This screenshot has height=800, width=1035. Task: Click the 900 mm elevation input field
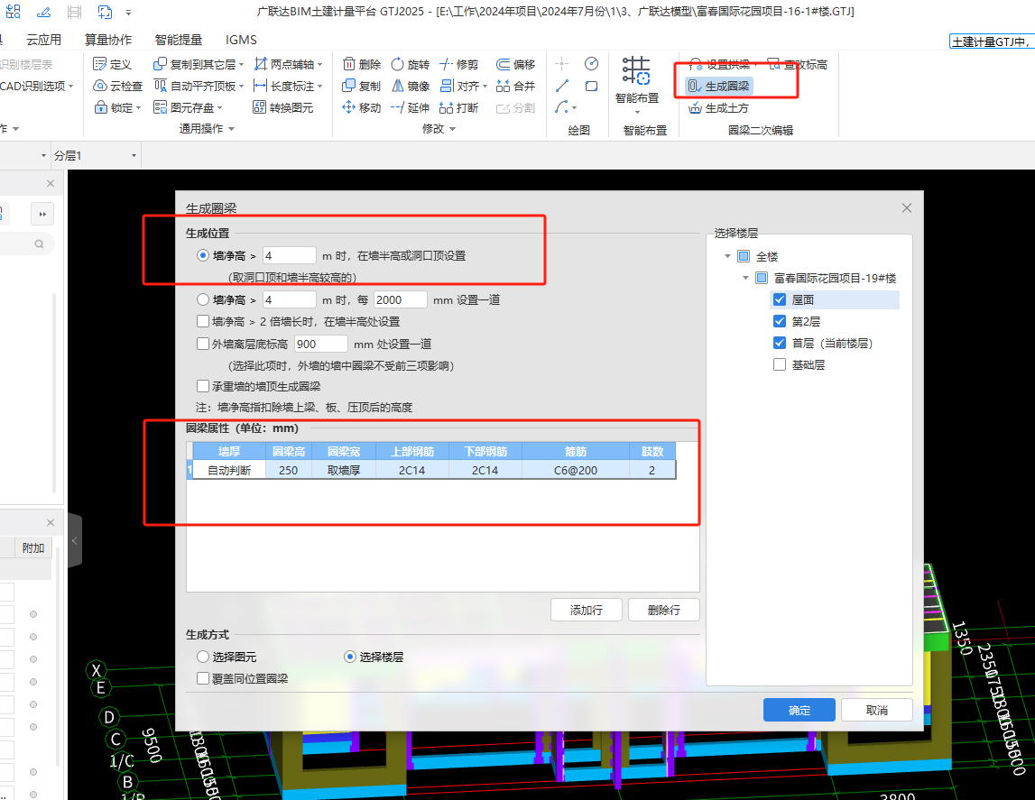pyautogui.click(x=321, y=344)
